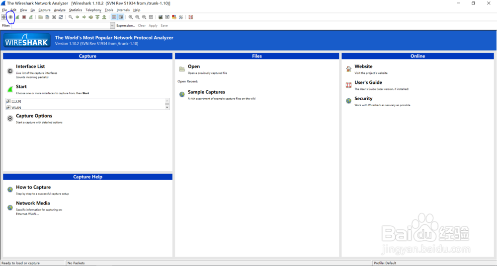Screen dimensions: 497x266
Task: Click the Save filter button
Action: pos(164,26)
